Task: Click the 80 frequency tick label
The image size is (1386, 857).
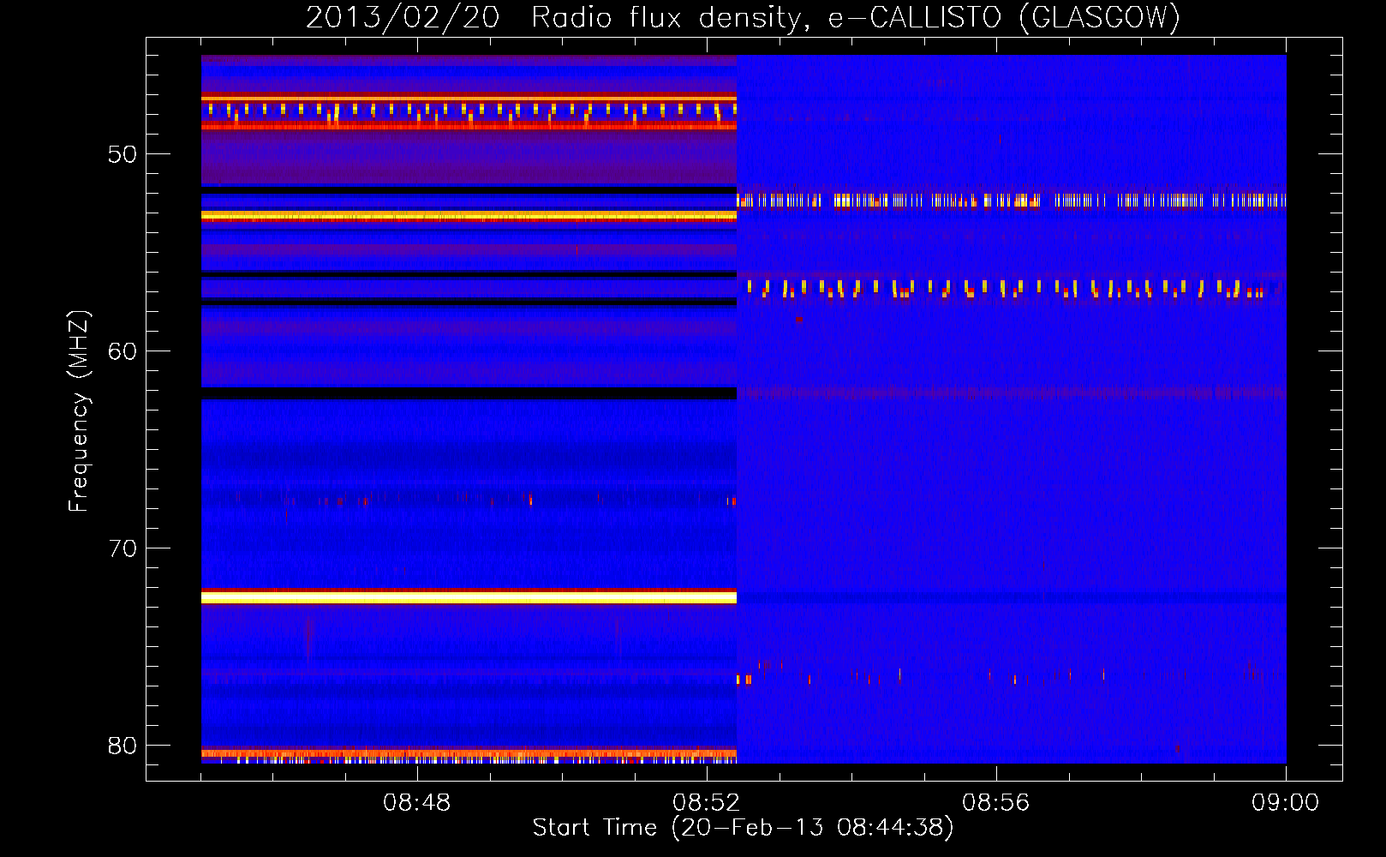Action: click(122, 746)
